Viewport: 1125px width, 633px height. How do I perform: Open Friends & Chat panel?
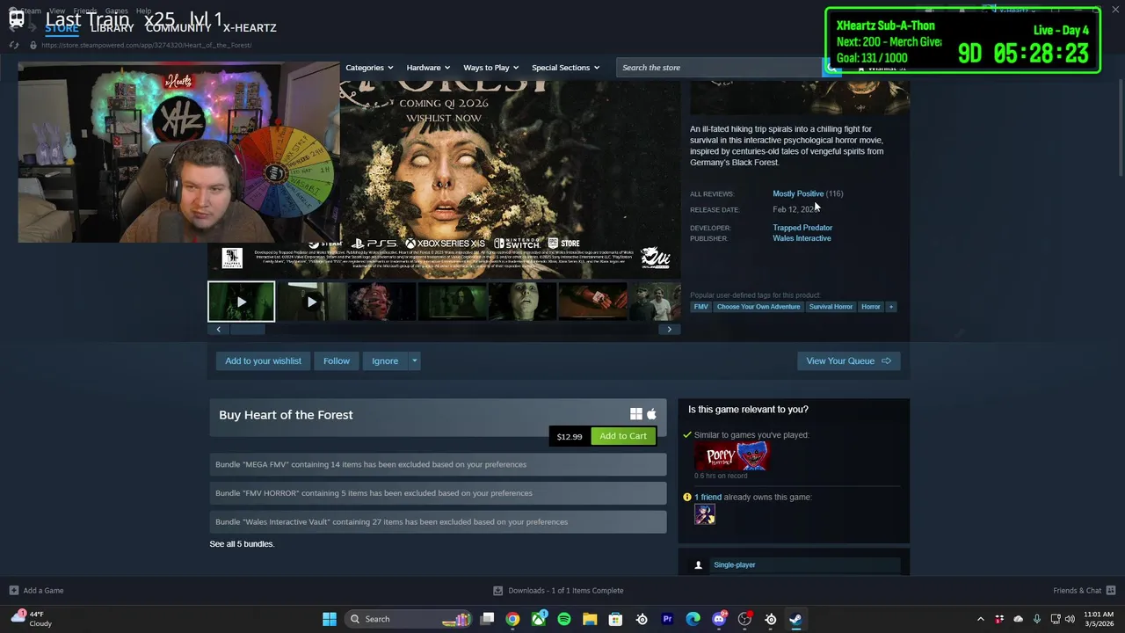click(x=1084, y=591)
